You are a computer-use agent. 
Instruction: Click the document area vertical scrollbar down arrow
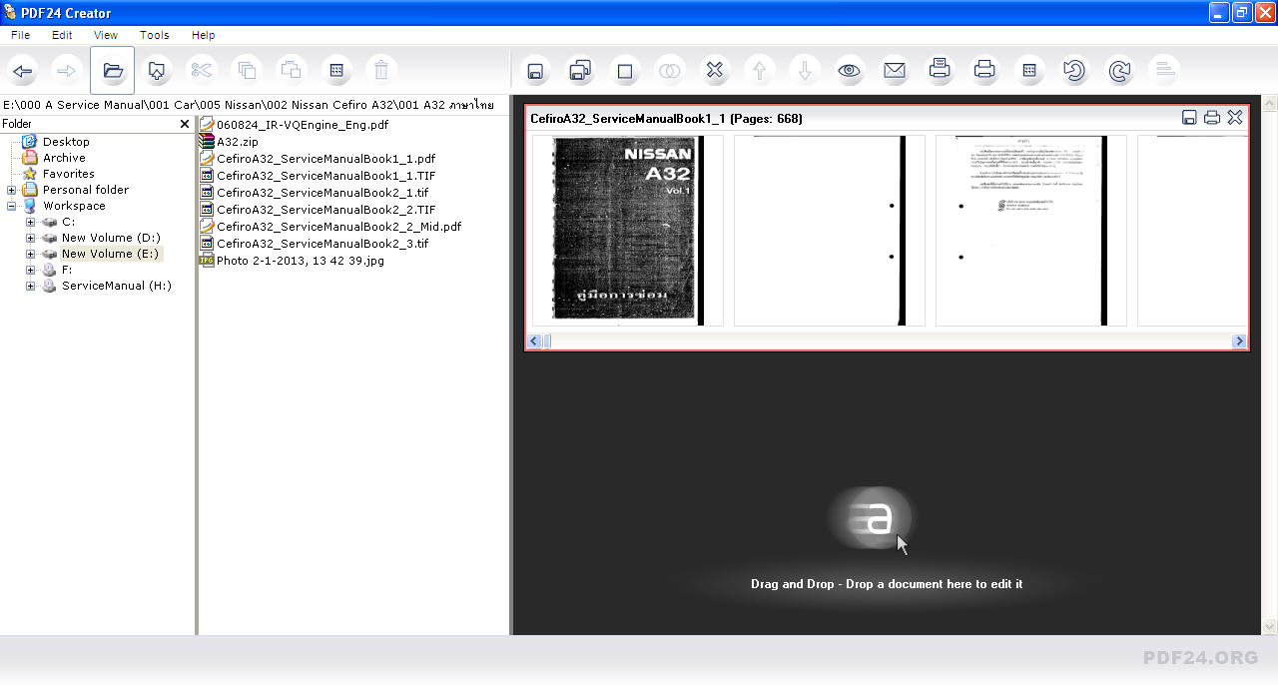pyautogui.click(x=1270, y=627)
